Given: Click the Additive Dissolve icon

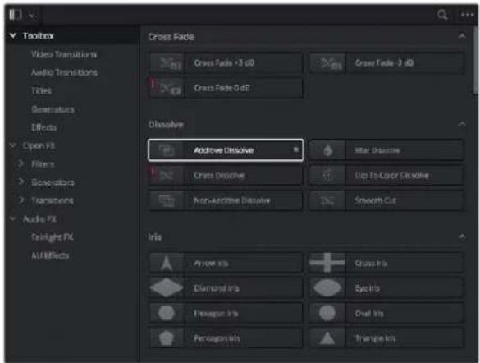Looking at the screenshot, I should [x=167, y=150].
